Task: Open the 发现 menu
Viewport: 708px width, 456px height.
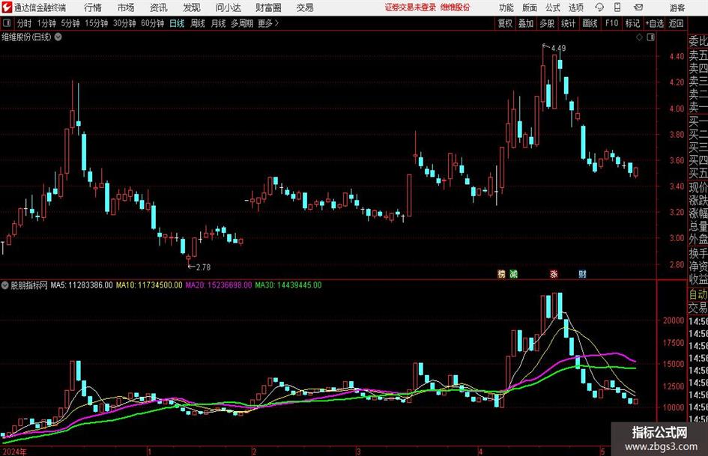Action: point(192,7)
